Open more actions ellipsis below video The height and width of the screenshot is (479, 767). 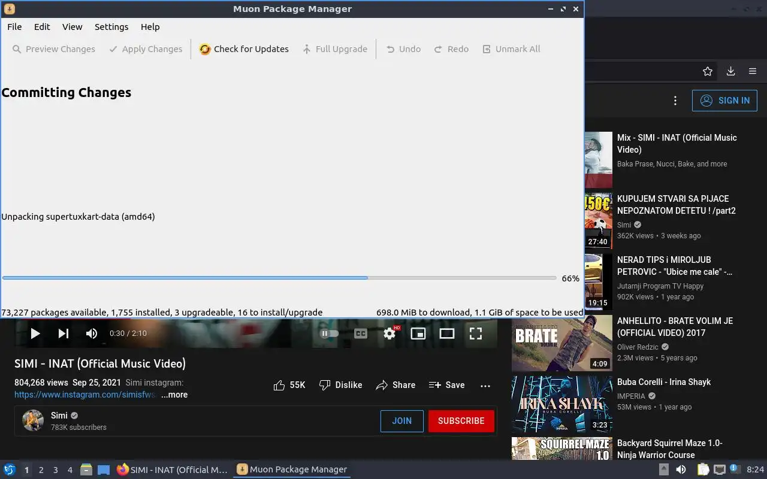tap(485, 386)
